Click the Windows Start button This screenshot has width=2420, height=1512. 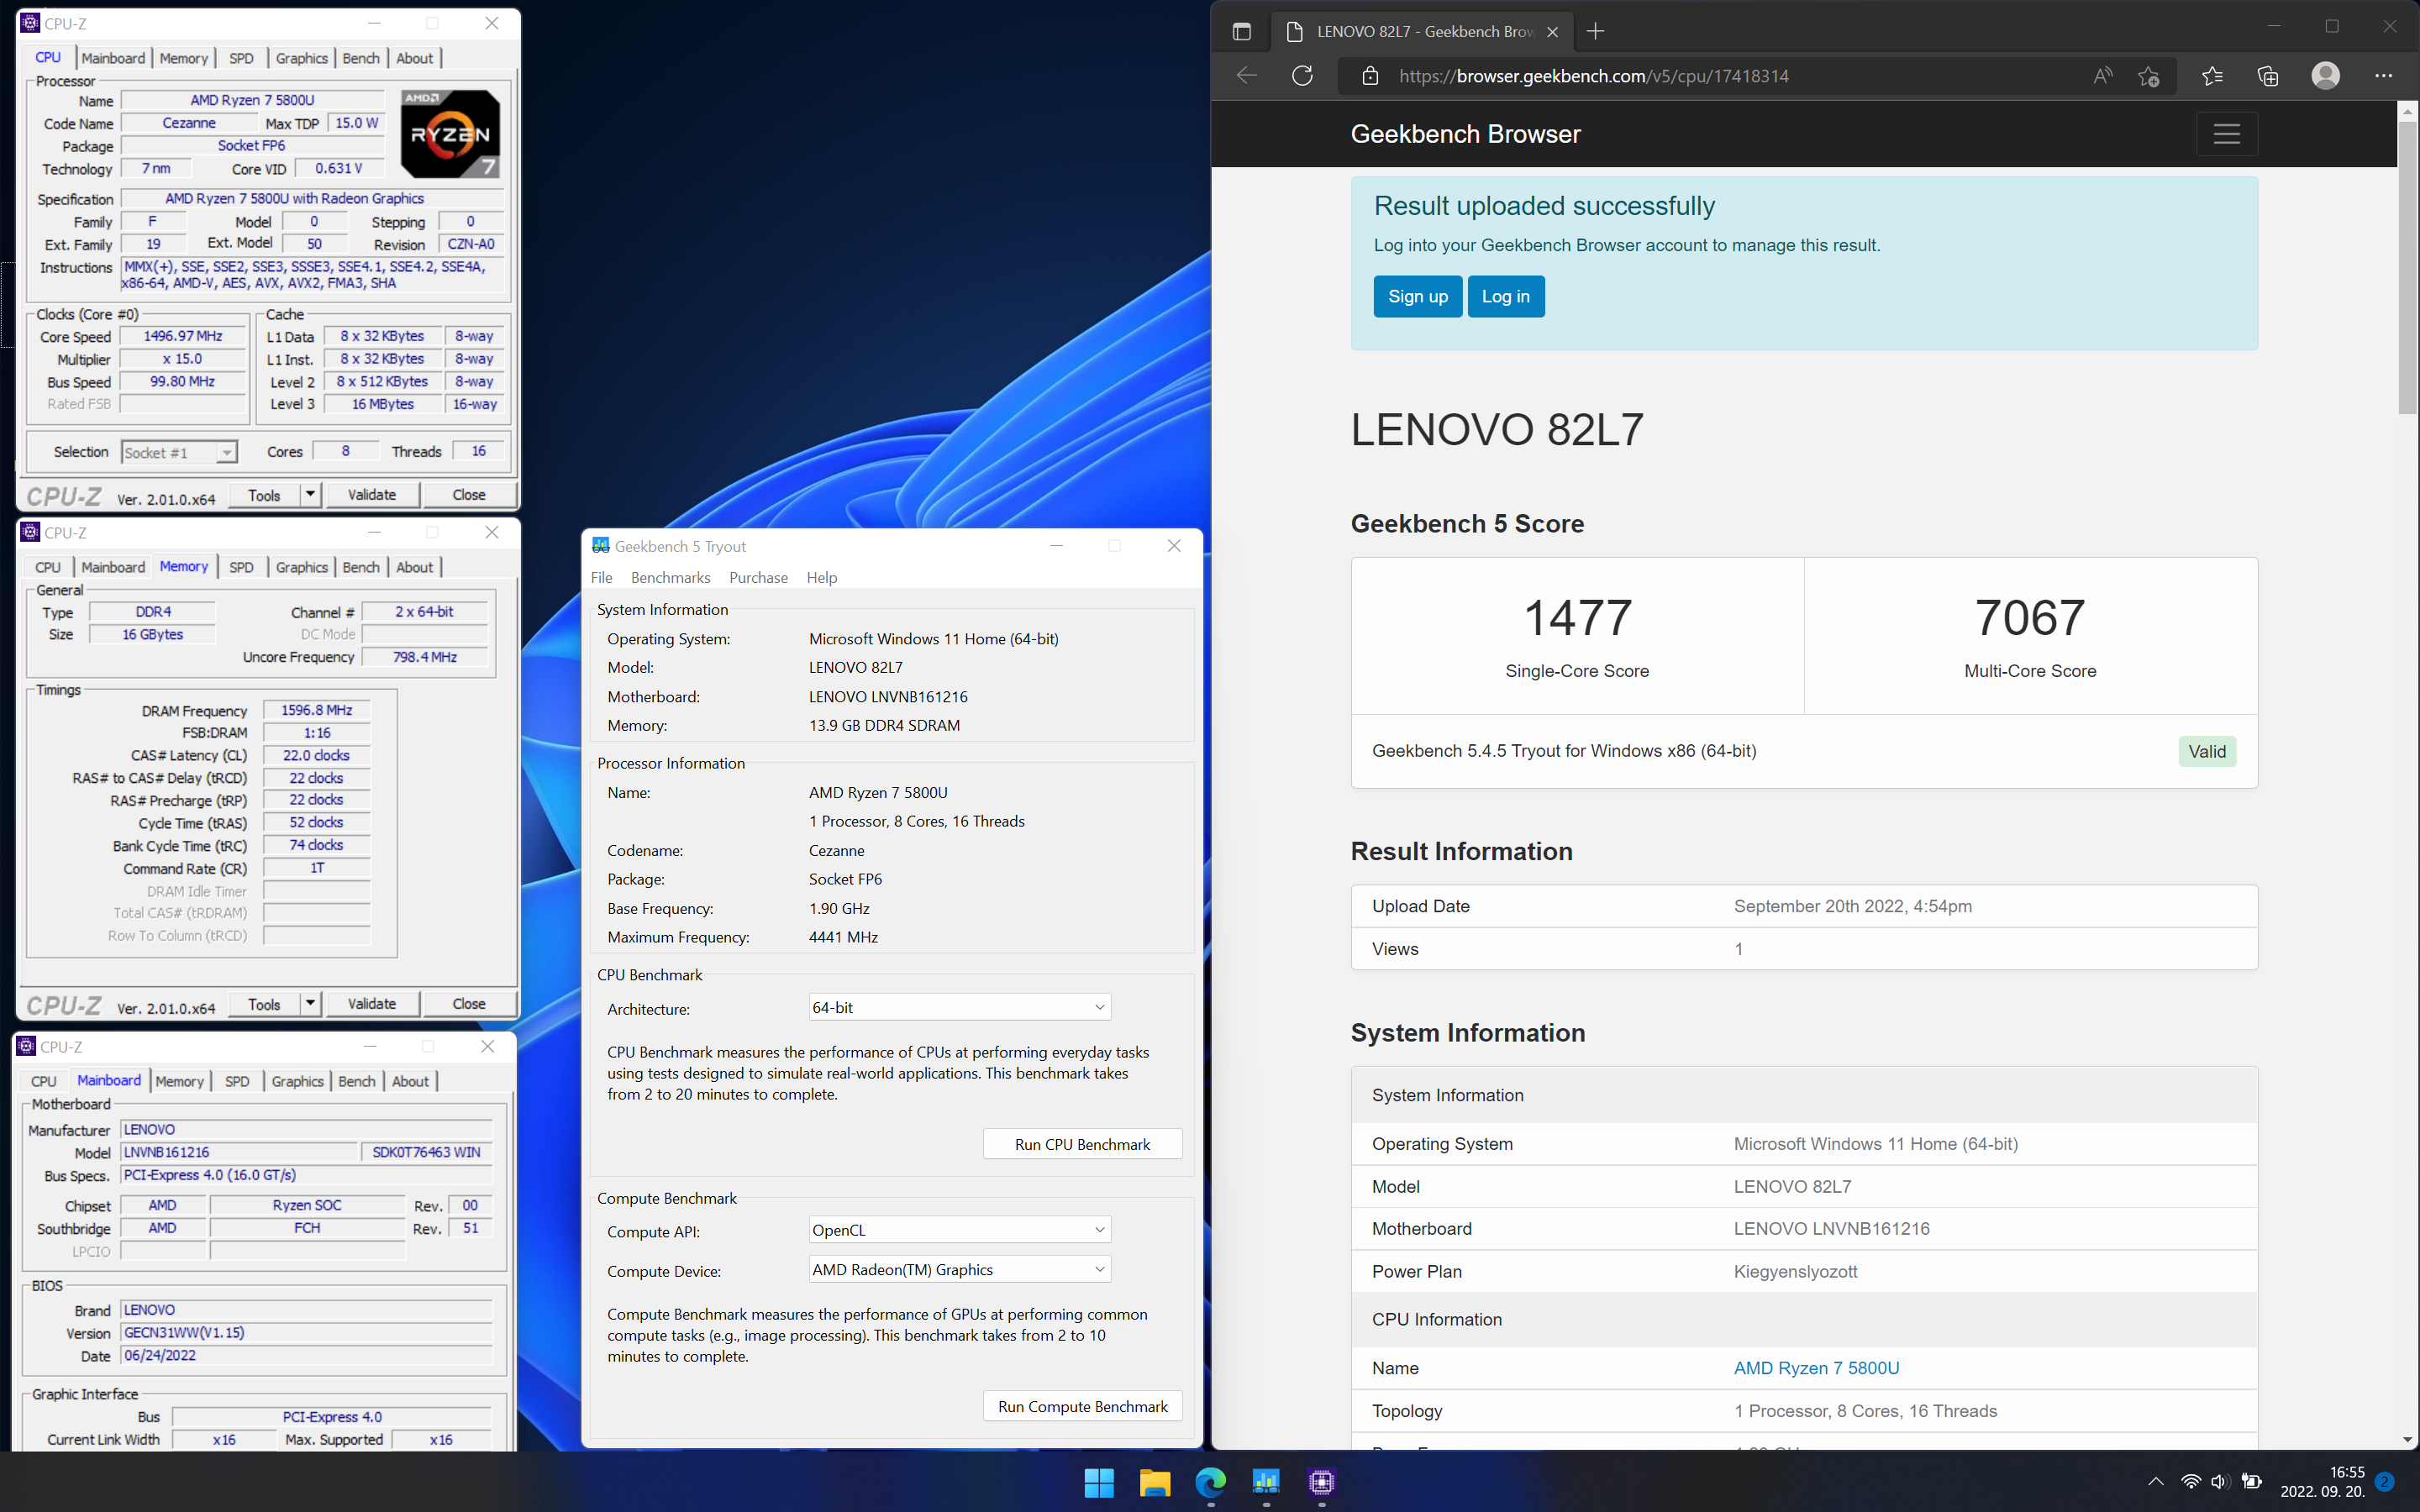point(1099,1482)
